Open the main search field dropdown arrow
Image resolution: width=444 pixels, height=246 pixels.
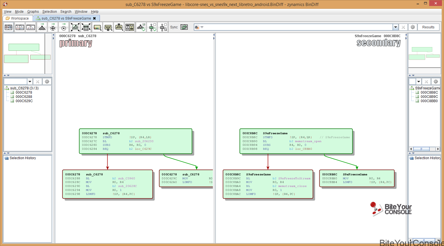tap(395, 27)
